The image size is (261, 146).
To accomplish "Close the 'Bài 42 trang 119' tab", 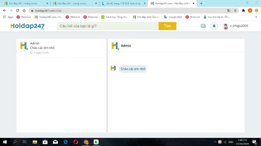I will click(x=145, y=3).
